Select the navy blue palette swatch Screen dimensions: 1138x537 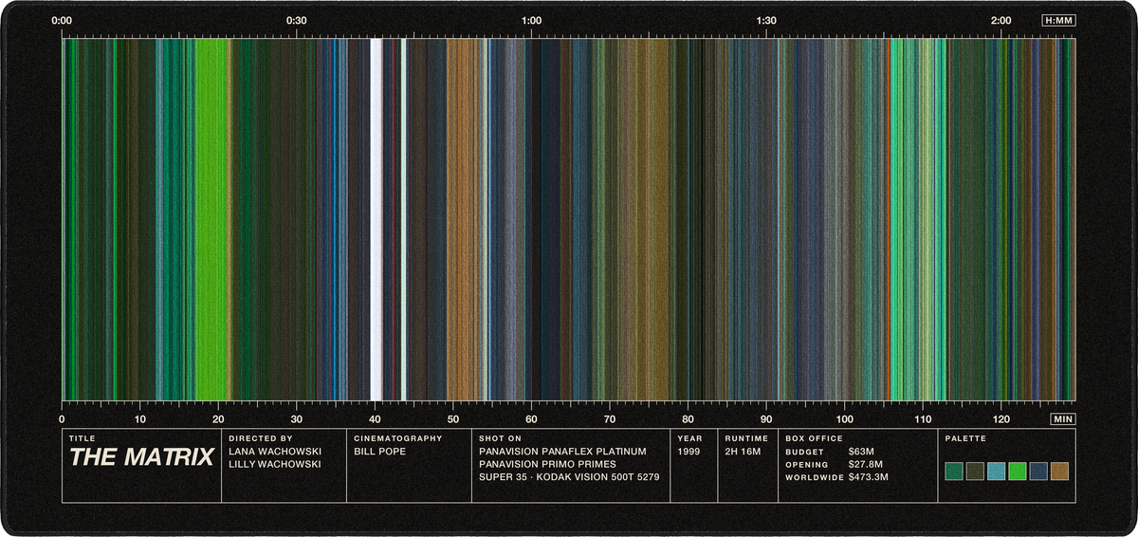[x=1038, y=472]
